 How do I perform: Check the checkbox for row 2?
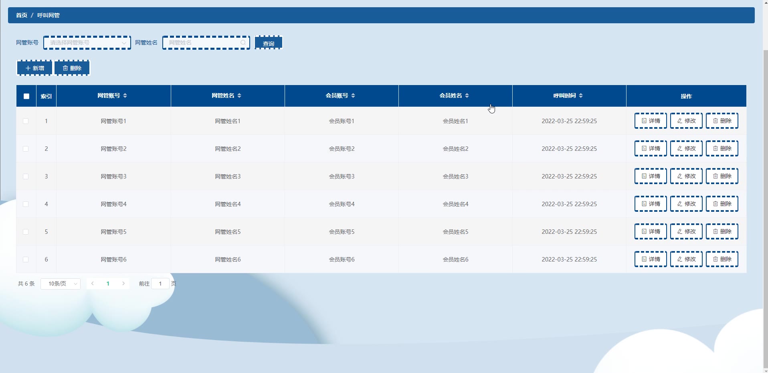pos(26,149)
